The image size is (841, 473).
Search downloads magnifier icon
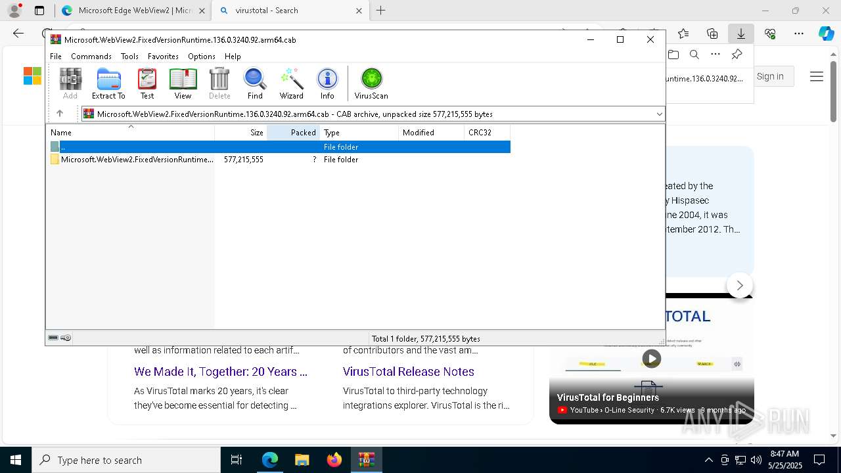[x=694, y=55]
